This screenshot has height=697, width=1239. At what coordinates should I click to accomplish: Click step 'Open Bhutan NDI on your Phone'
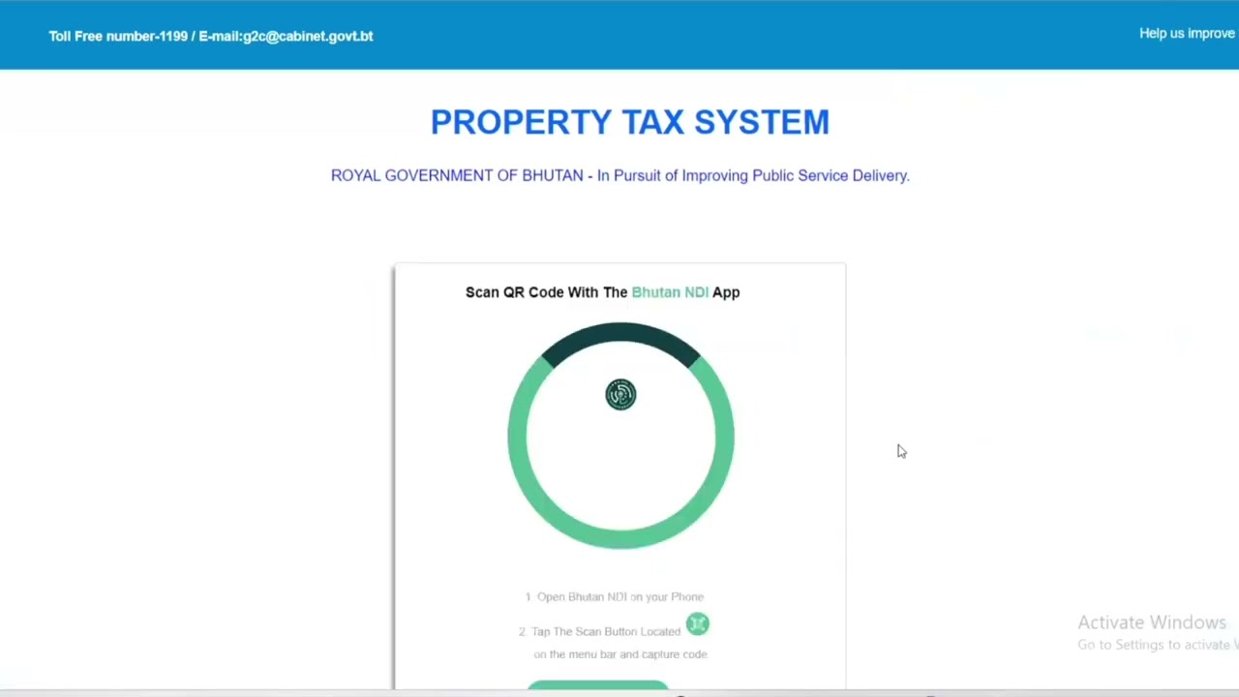click(615, 597)
